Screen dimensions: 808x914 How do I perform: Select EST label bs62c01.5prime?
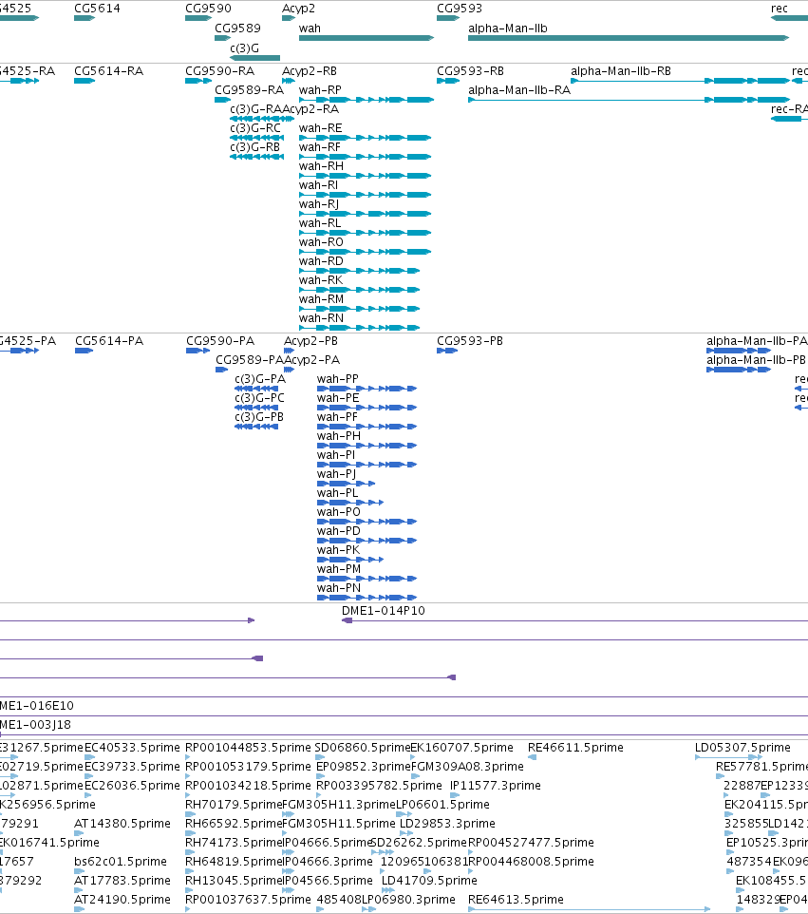click(x=121, y=862)
